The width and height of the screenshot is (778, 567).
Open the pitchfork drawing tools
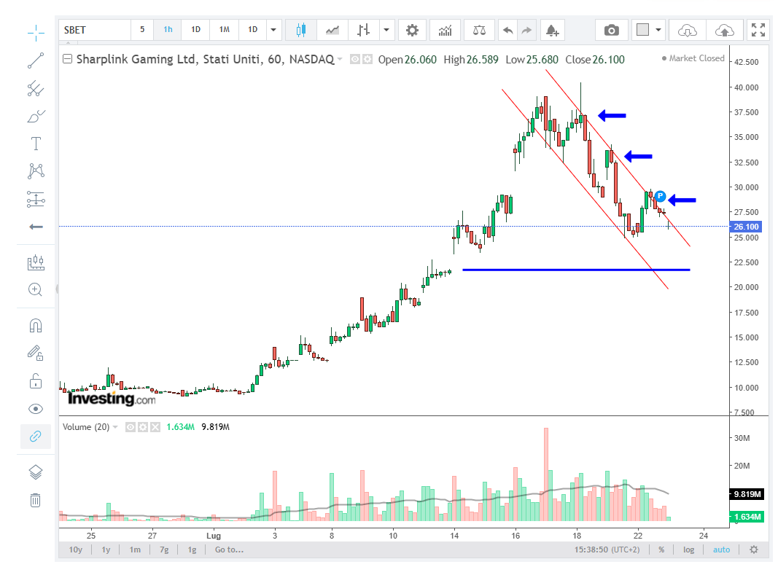click(36, 88)
